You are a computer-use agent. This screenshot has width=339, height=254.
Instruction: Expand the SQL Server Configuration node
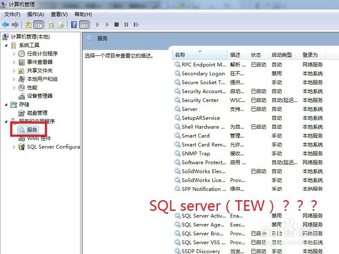(14, 147)
